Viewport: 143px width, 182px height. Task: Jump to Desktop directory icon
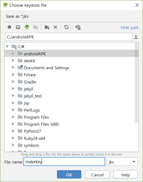click(18, 27)
